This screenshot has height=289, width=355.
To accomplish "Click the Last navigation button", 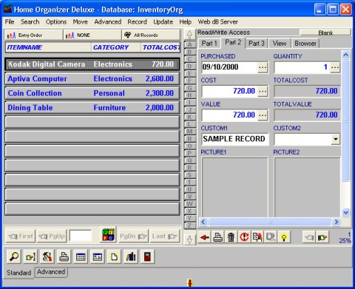I will pos(165,237).
